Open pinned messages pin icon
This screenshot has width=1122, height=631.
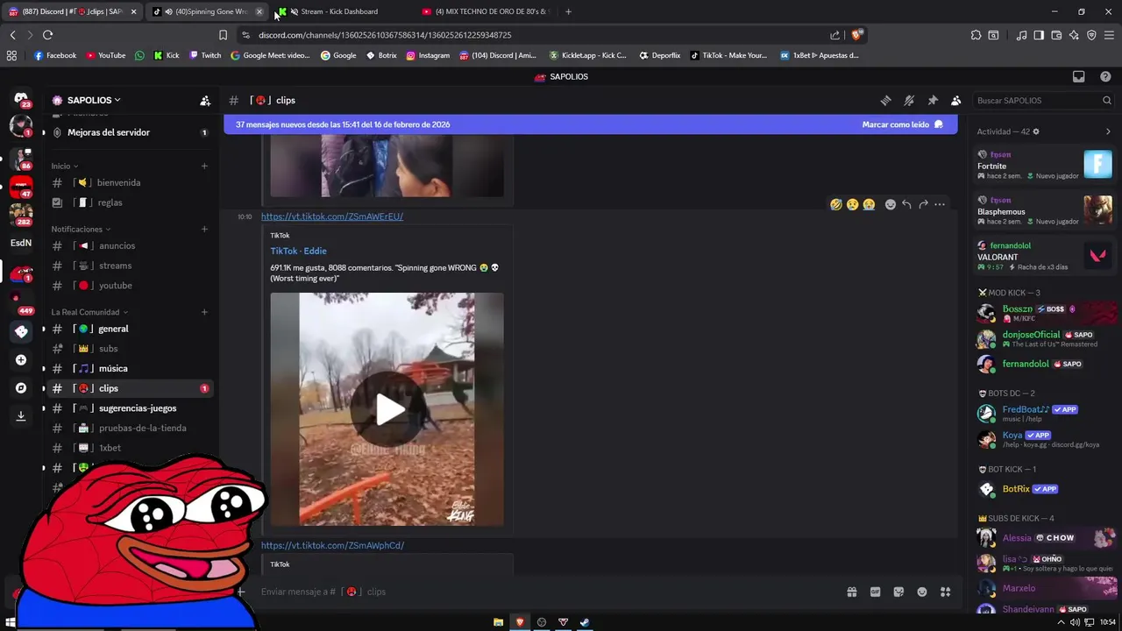[x=933, y=101]
